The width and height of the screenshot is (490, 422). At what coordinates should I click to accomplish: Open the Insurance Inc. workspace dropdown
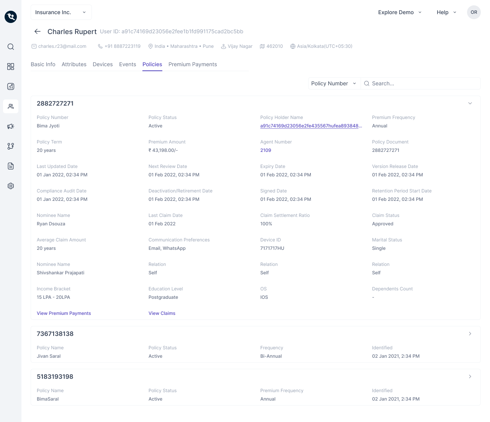[61, 12]
